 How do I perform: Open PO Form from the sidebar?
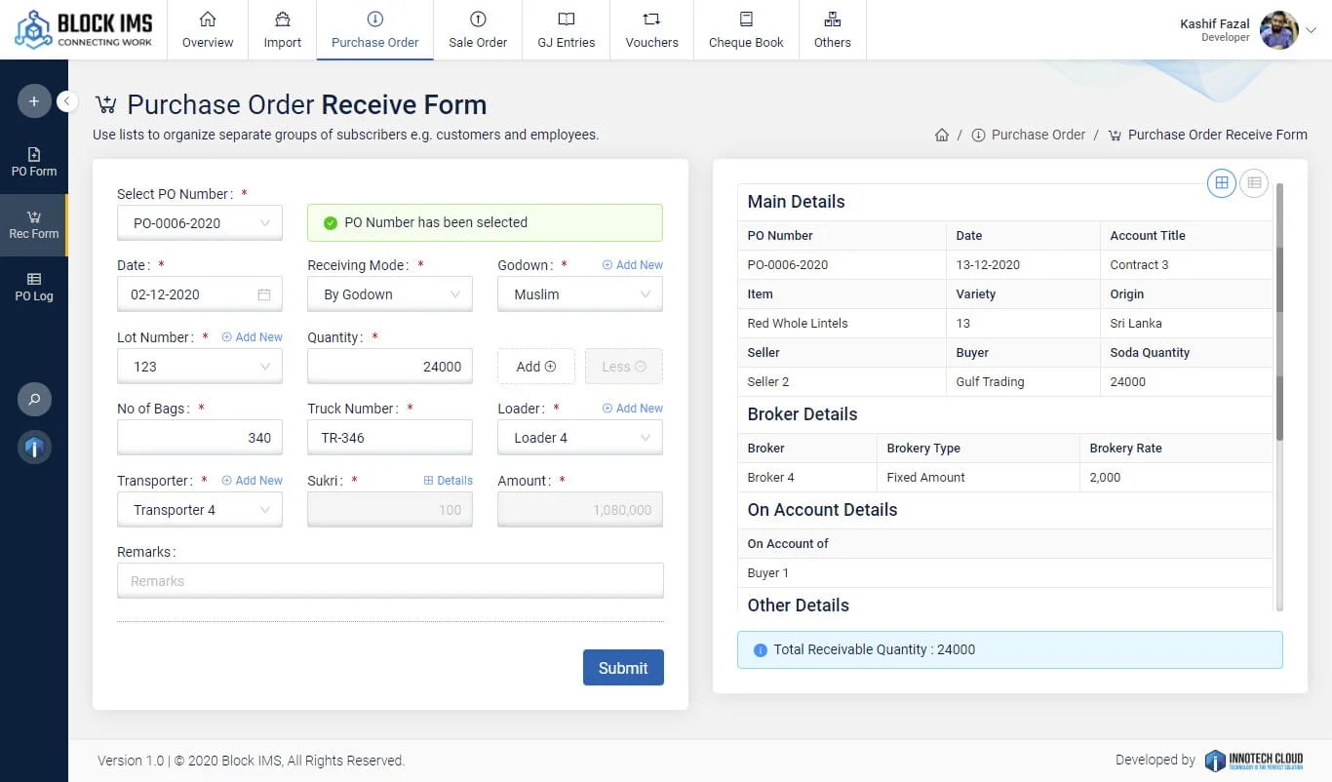[x=34, y=162]
